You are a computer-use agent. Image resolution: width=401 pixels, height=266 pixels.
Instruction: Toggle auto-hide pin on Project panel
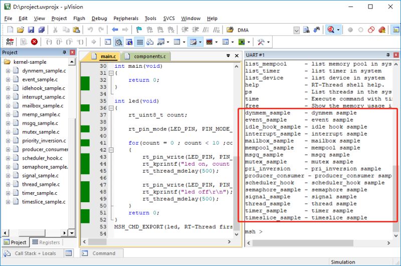pos(65,52)
